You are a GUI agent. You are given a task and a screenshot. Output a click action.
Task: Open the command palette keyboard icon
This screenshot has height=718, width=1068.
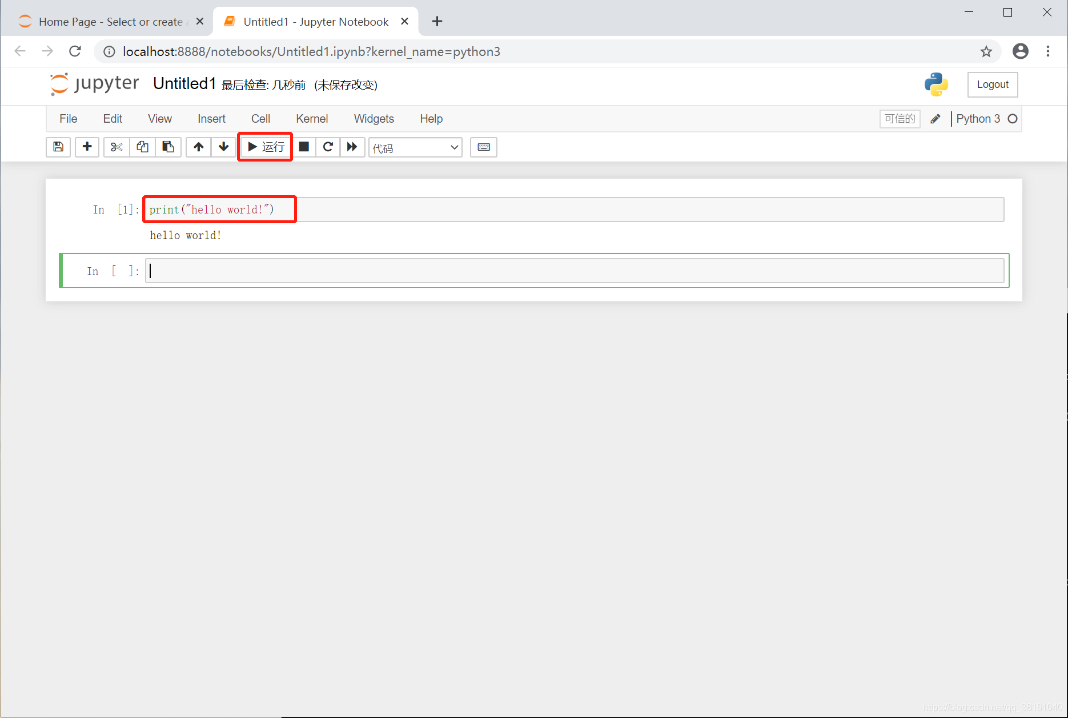pos(484,147)
